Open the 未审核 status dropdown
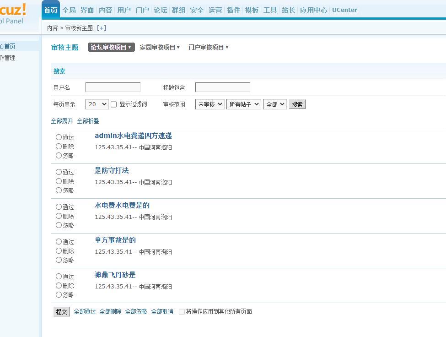446x337 pixels. click(210, 104)
